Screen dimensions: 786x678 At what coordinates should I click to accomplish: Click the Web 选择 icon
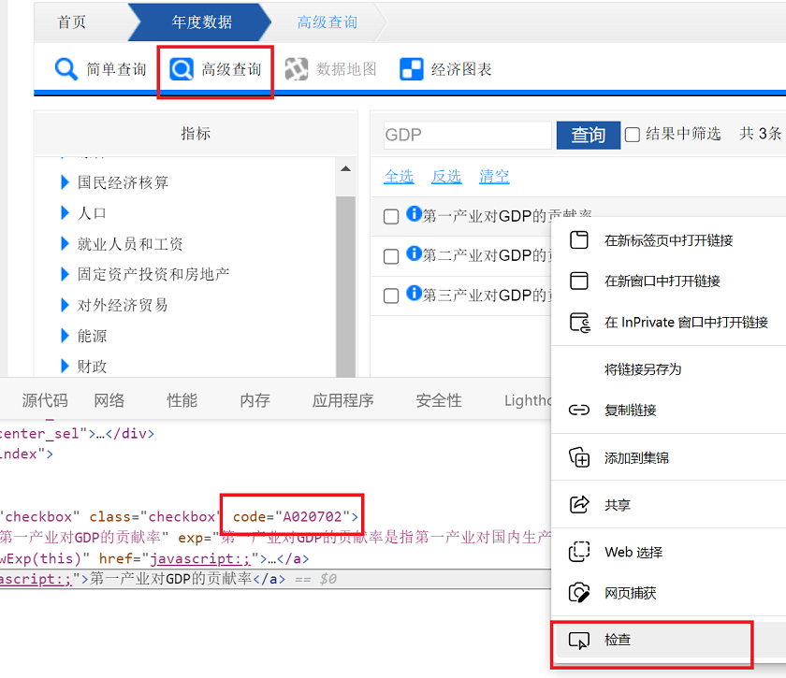pyautogui.click(x=579, y=552)
